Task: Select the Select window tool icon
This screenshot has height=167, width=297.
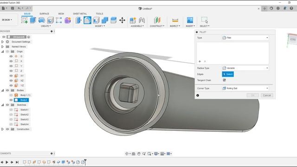Action: (x=205, y=20)
